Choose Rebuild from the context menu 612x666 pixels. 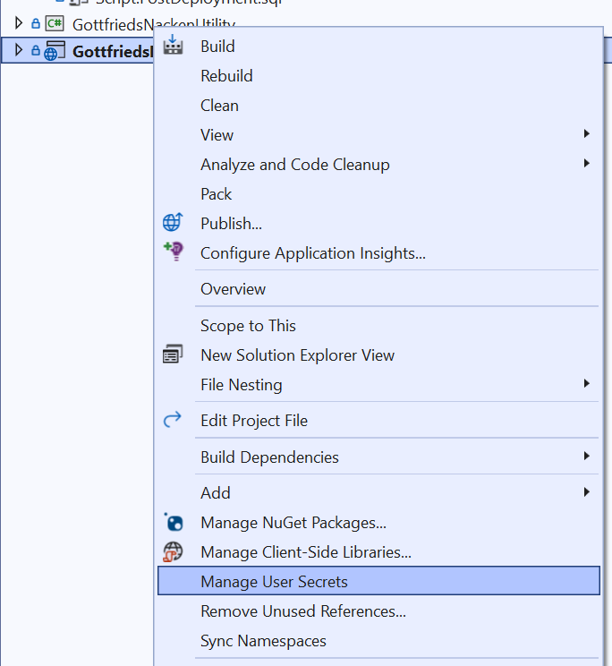[226, 76]
